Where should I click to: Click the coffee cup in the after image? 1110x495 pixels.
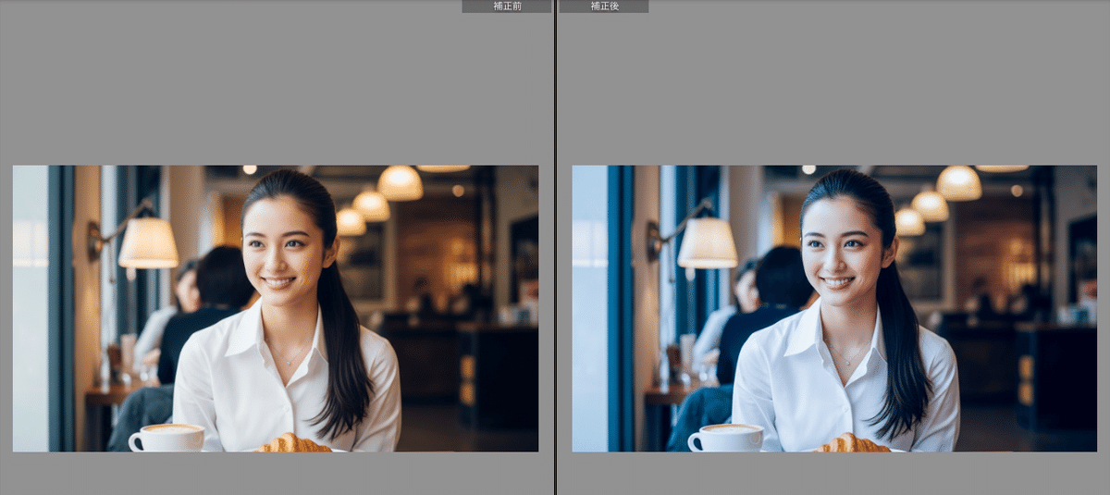point(726,438)
